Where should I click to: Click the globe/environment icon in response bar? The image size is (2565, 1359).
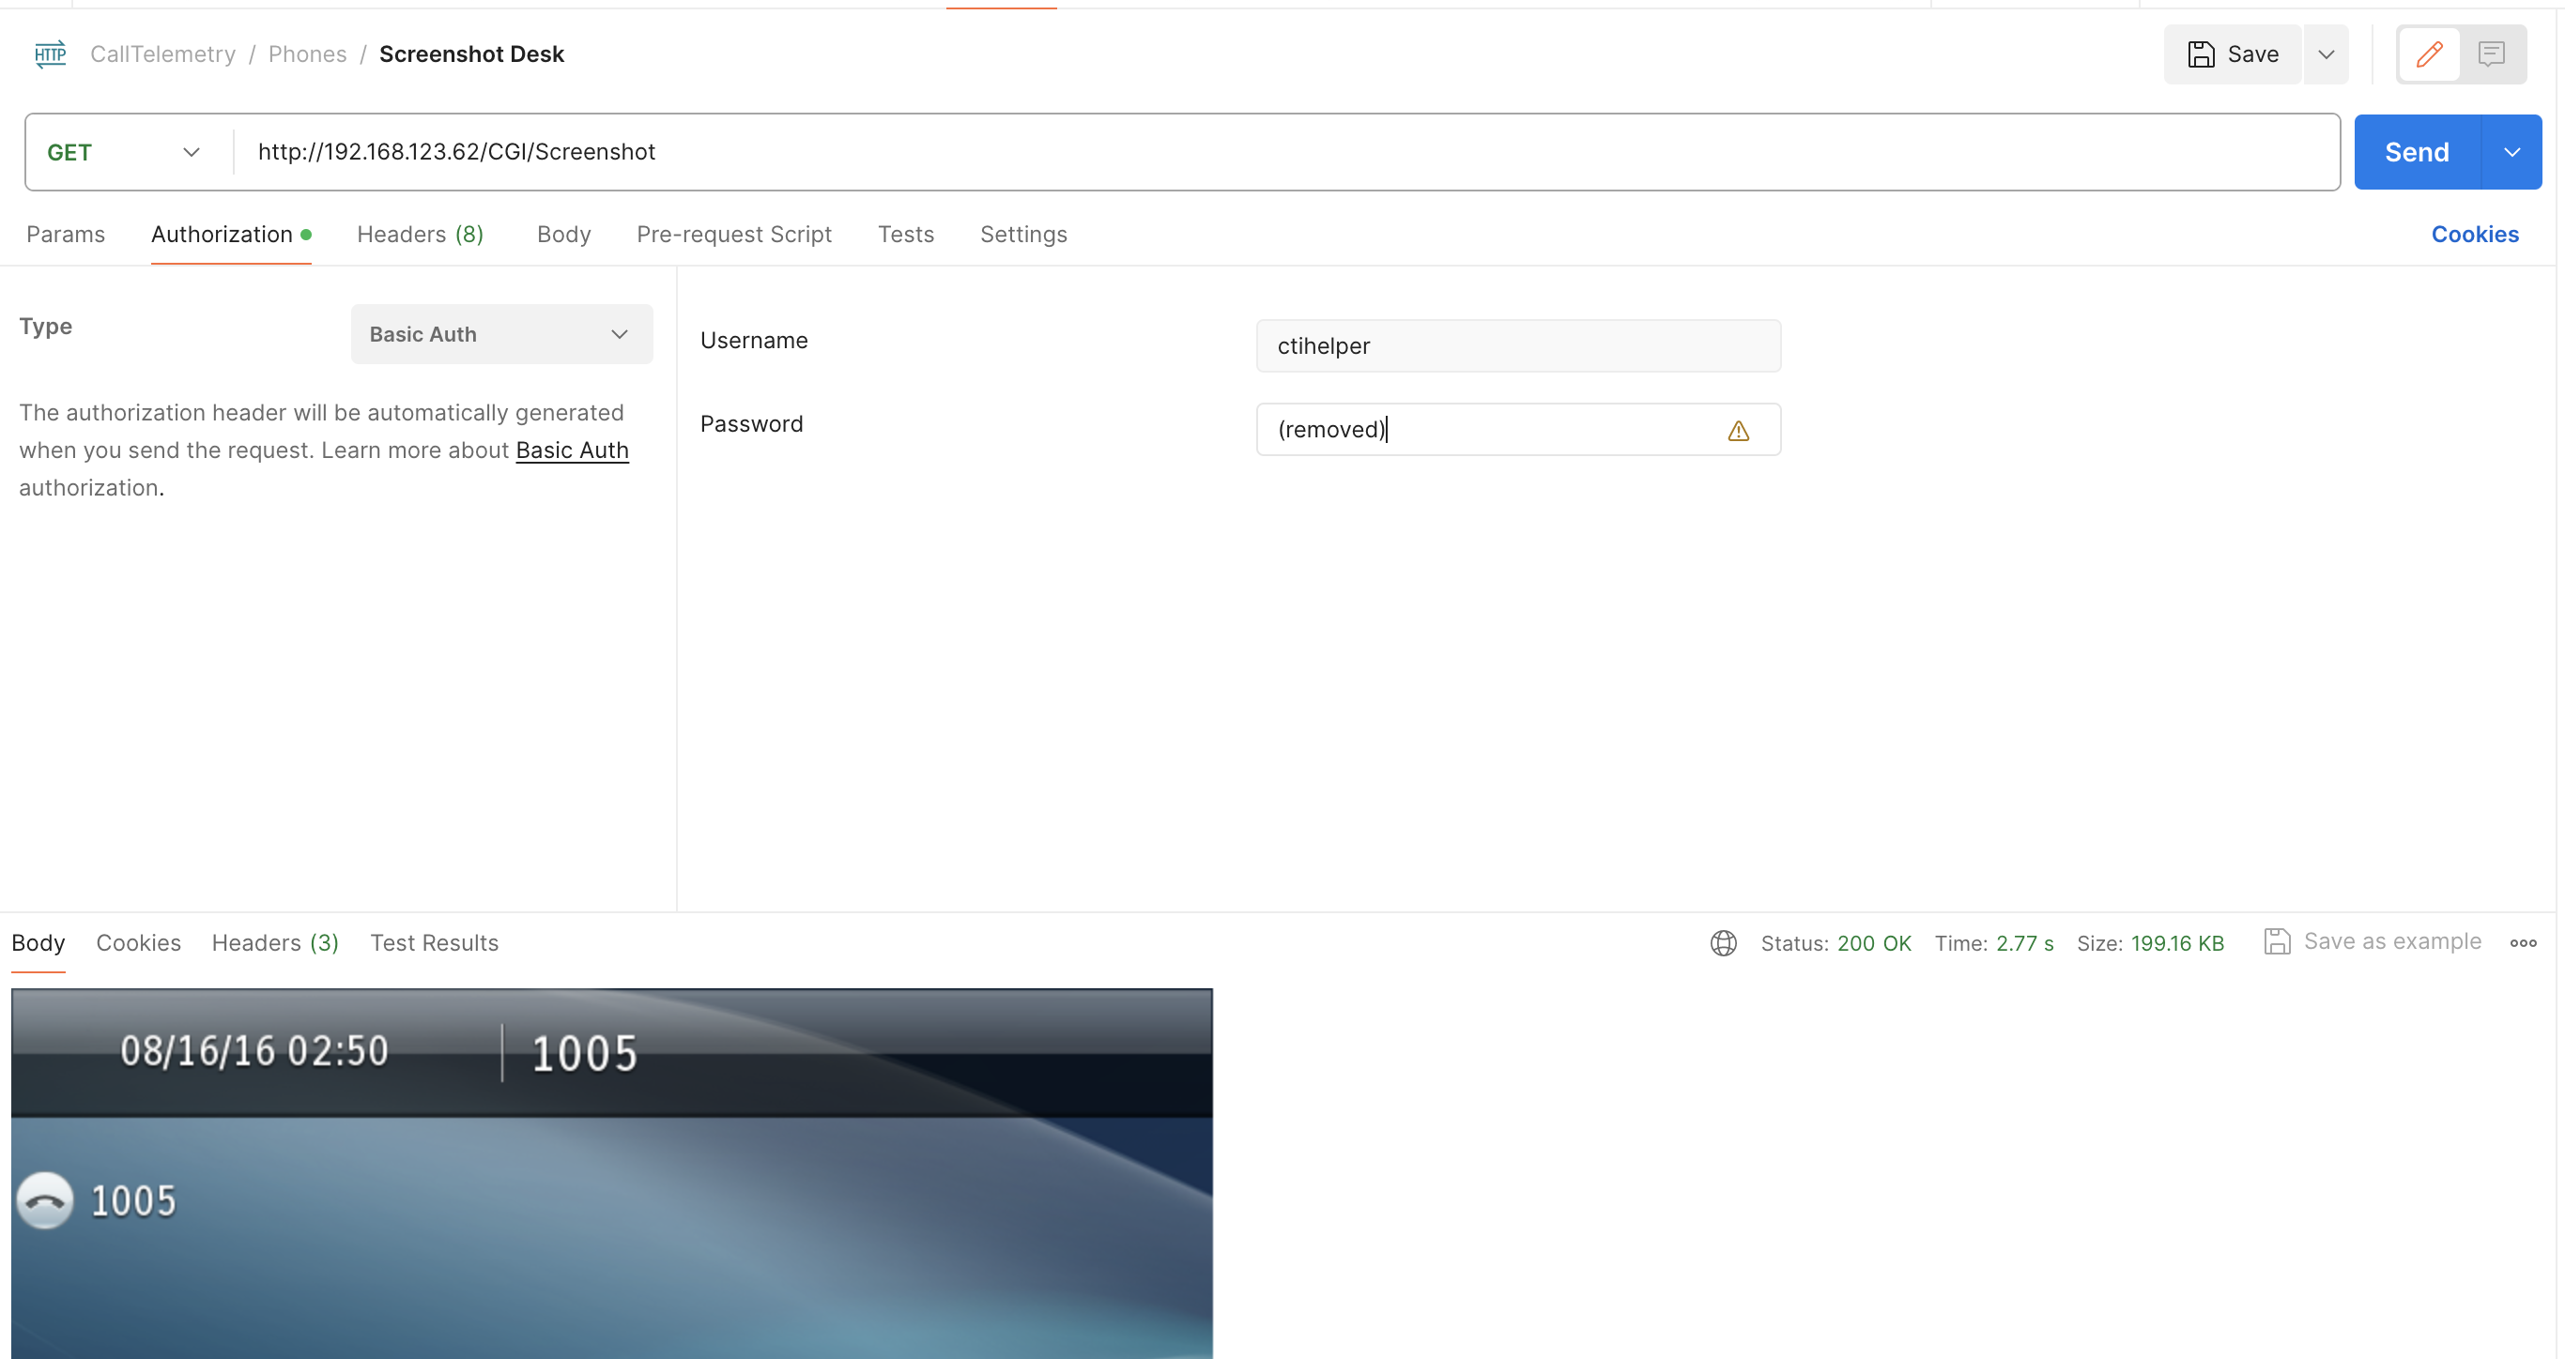1724,941
